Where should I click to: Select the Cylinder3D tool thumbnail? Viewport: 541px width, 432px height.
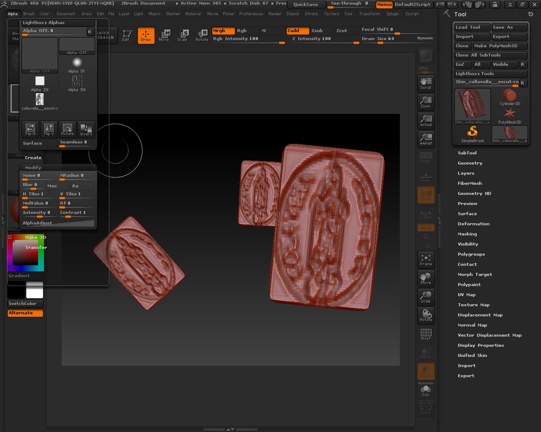[x=510, y=97]
